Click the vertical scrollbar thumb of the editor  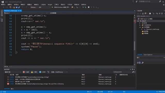[x=135, y=46]
